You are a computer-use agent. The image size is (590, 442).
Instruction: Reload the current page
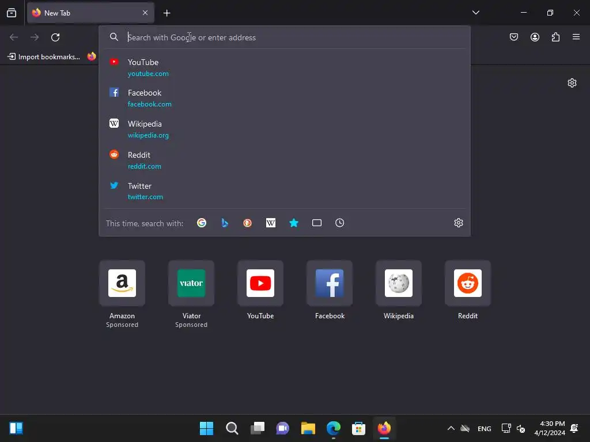click(55, 37)
